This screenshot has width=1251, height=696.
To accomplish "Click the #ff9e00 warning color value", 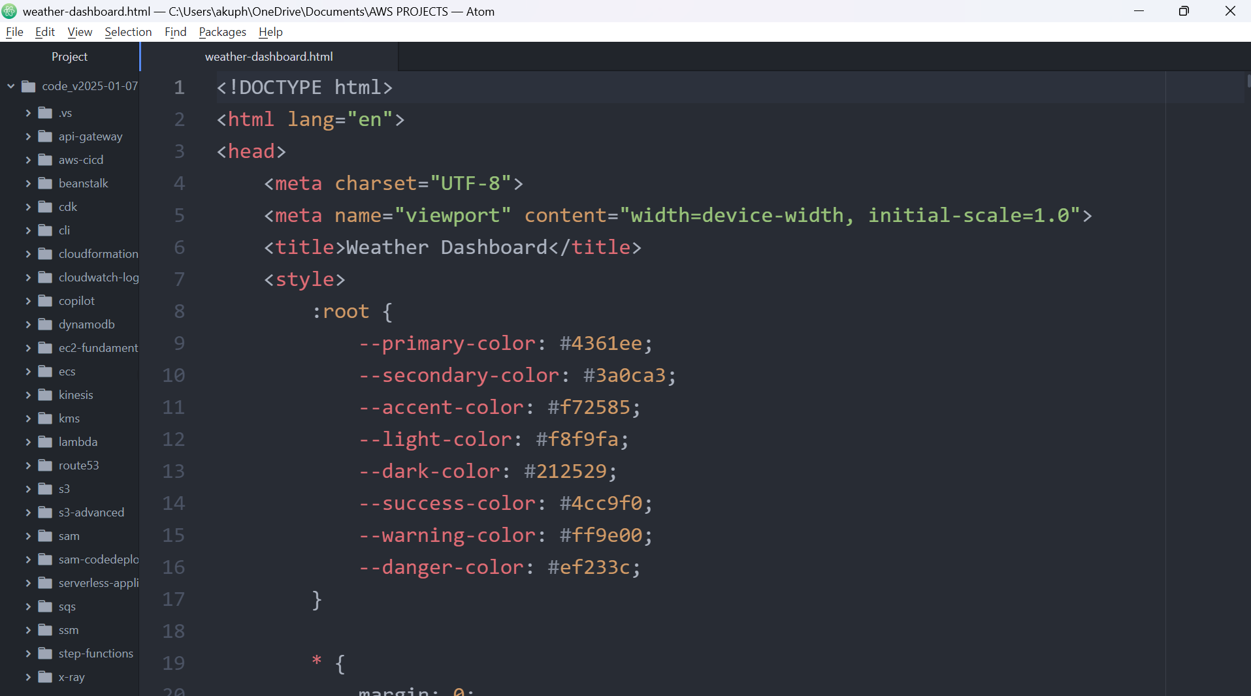I will tap(600, 535).
